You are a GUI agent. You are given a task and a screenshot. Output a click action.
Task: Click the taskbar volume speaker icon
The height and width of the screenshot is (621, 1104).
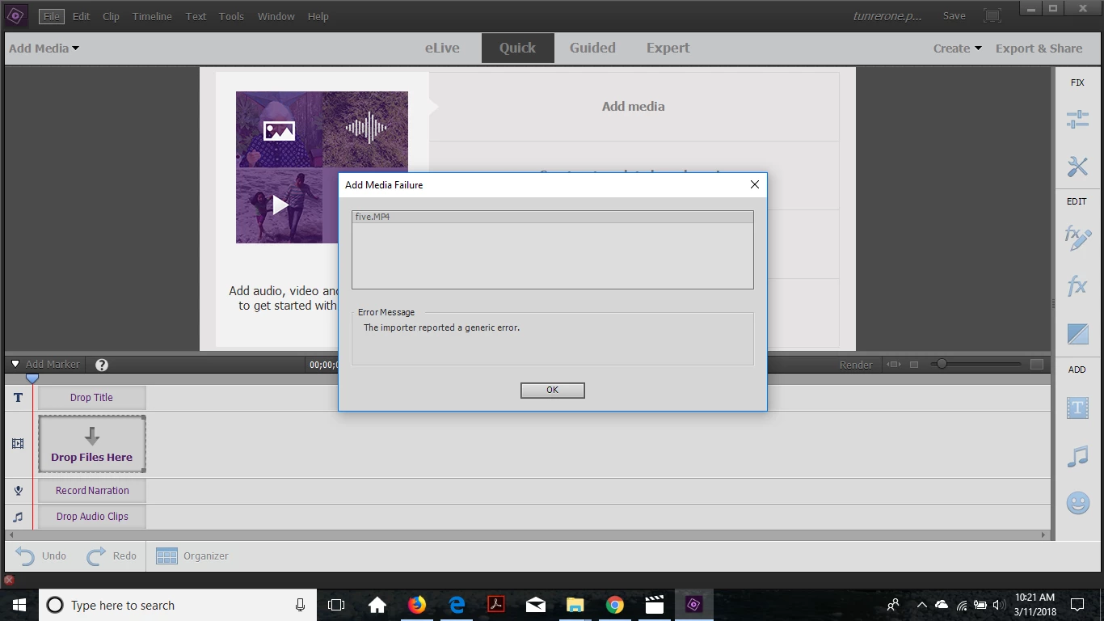(x=998, y=605)
